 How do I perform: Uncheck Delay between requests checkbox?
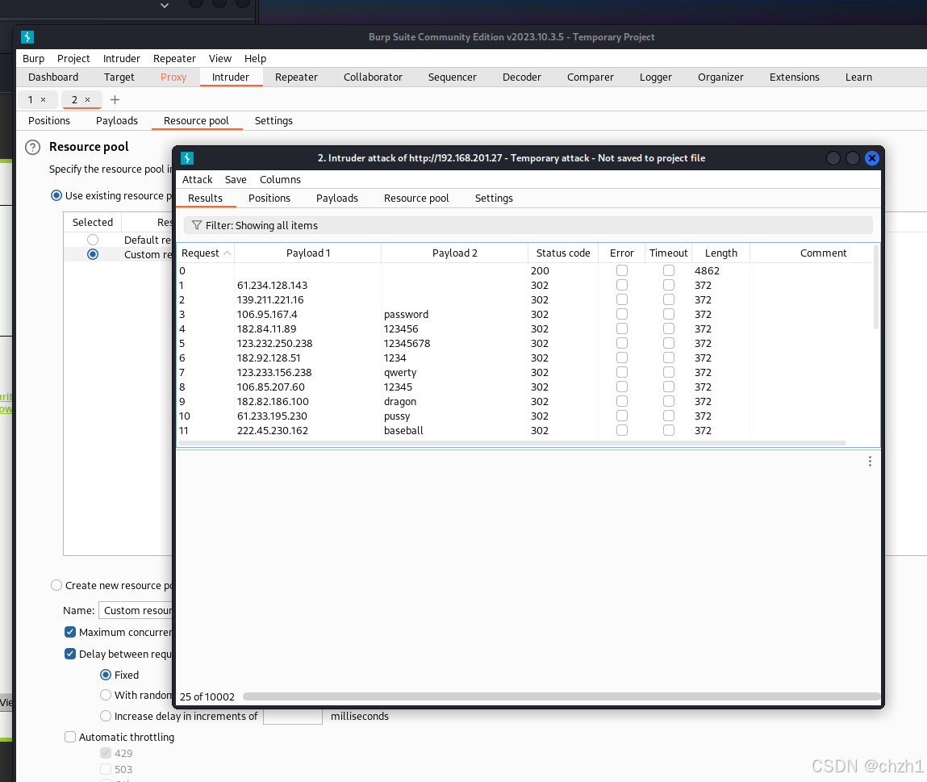tap(69, 654)
